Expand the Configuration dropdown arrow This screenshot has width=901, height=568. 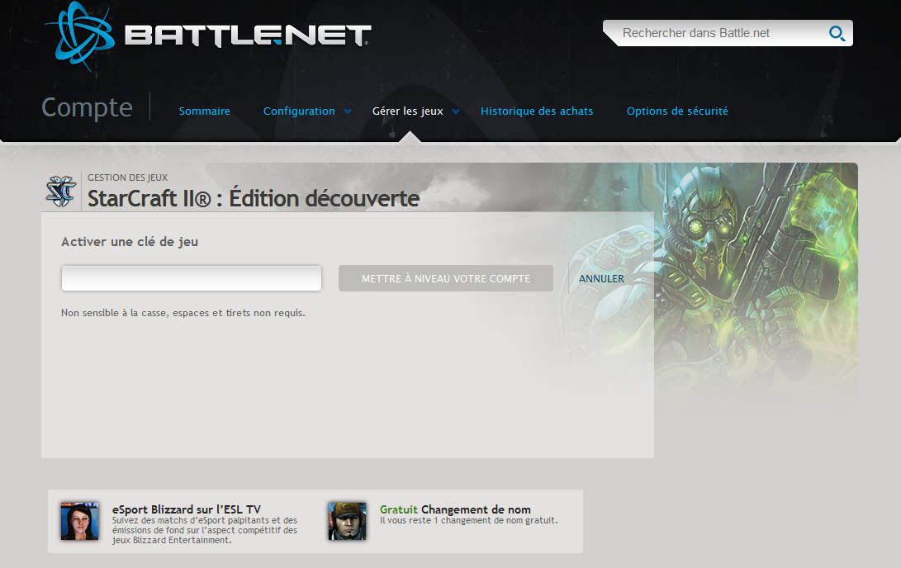(x=348, y=111)
